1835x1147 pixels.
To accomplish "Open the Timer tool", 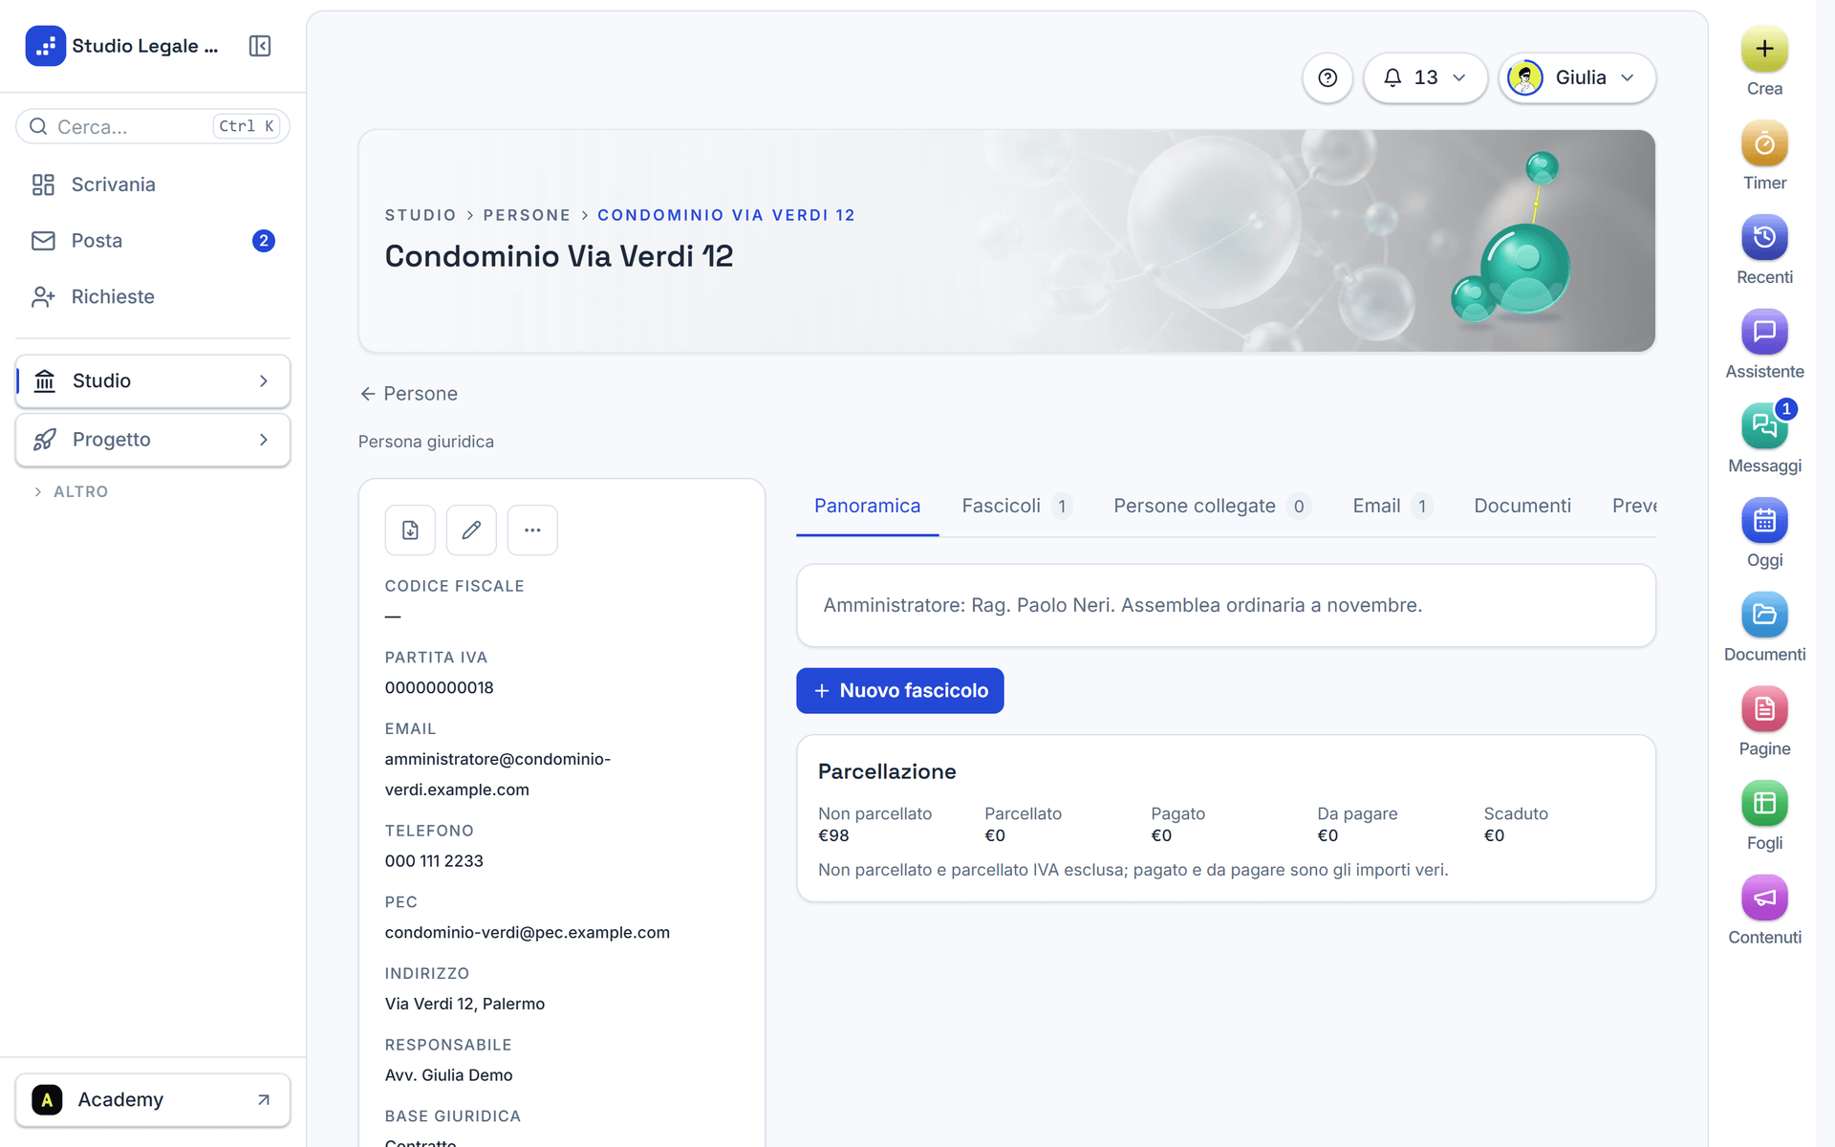I will pos(1764,144).
